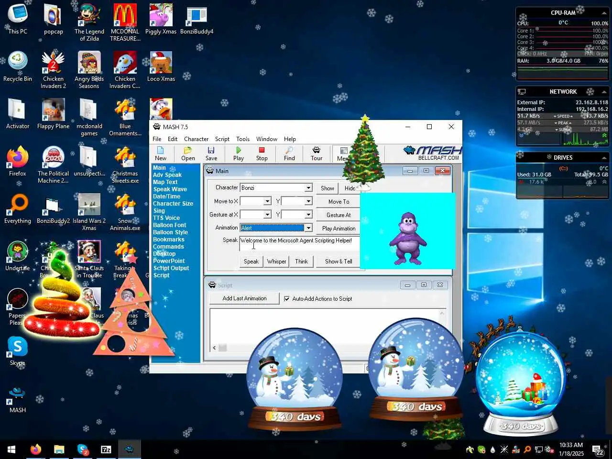Viewport: 612px width, 459px height.
Task: Toggle Auto-Add Actions to Script checkbox
Action: 286,299
